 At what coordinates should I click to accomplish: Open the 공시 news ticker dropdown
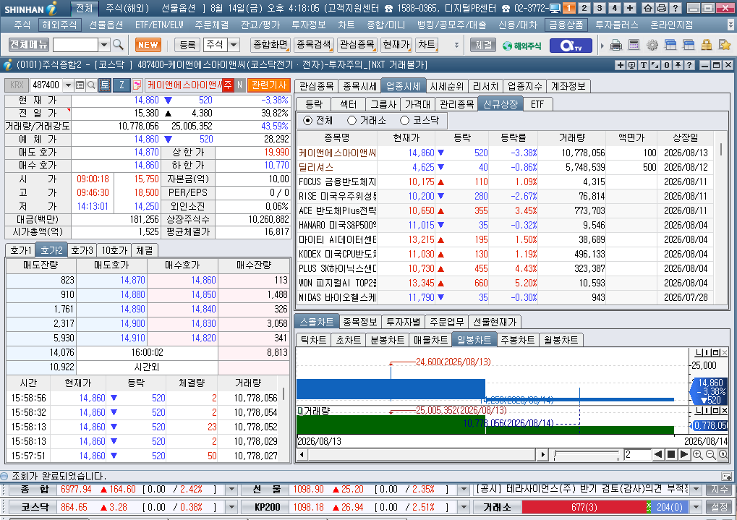click(x=696, y=490)
